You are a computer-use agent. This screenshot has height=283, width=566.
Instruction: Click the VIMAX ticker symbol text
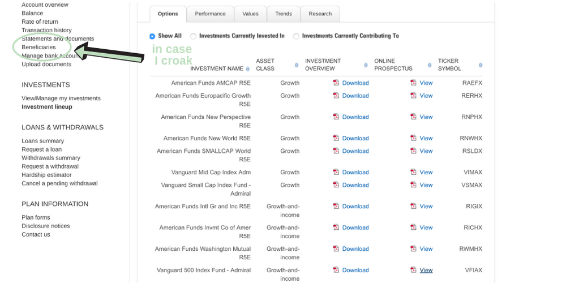click(x=473, y=172)
